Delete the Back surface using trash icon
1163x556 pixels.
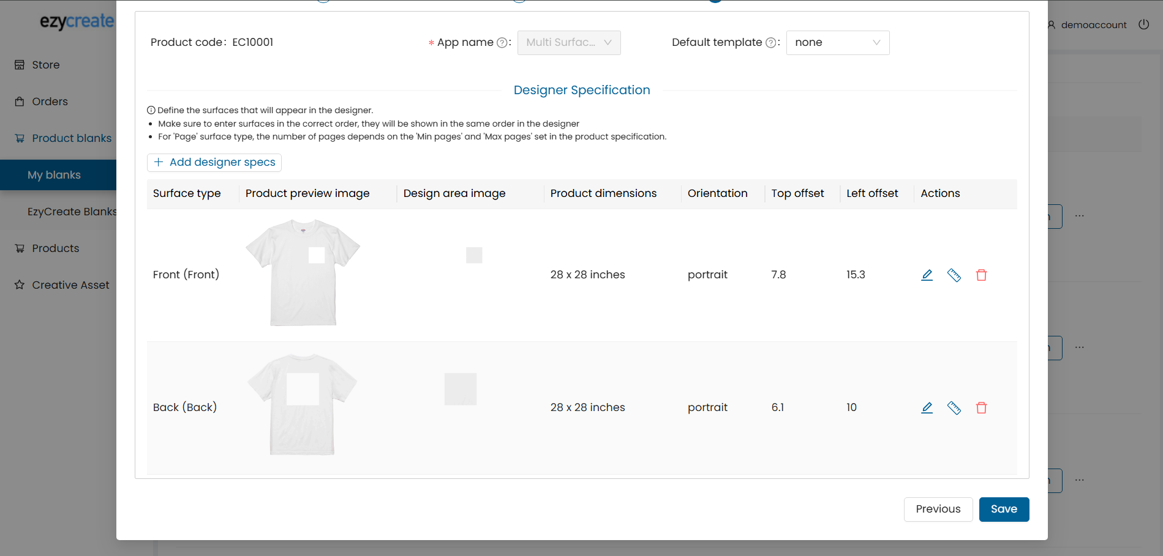point(981,408)
